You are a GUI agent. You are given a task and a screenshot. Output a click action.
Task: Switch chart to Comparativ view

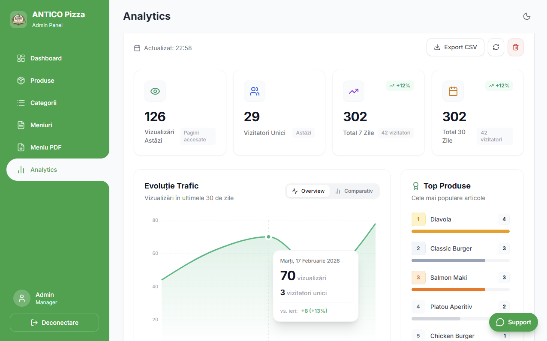pos(354,191)
